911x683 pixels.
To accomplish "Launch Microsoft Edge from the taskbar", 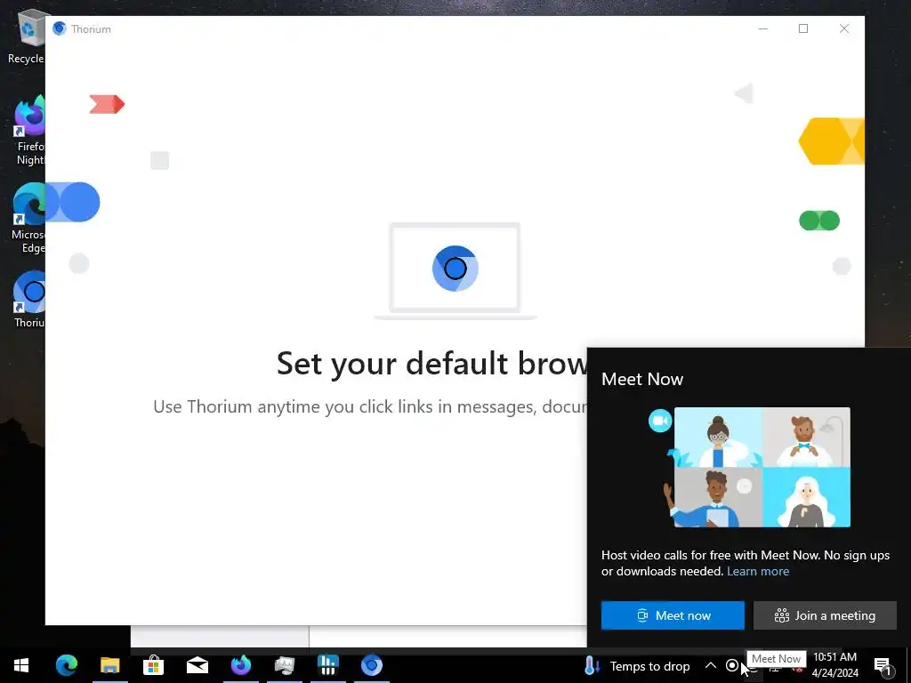I will click(66, 665).
